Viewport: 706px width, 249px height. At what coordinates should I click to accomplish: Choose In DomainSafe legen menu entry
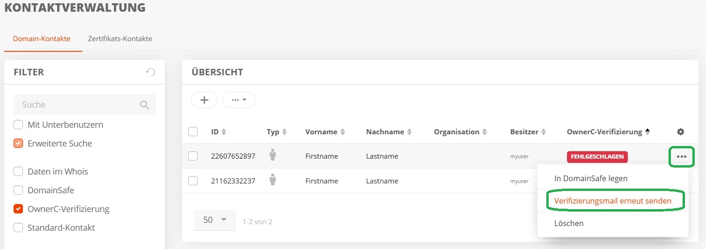613,178
